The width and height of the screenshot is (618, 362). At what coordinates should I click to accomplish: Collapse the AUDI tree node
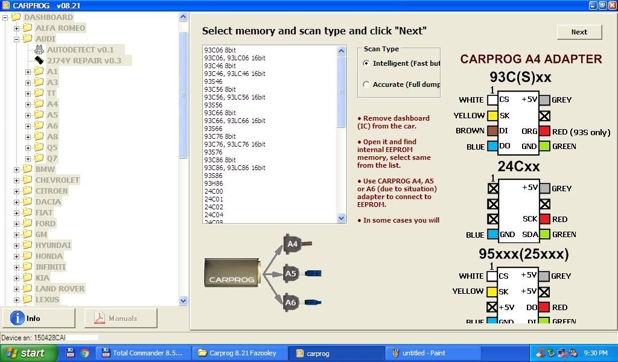point(16,39)
